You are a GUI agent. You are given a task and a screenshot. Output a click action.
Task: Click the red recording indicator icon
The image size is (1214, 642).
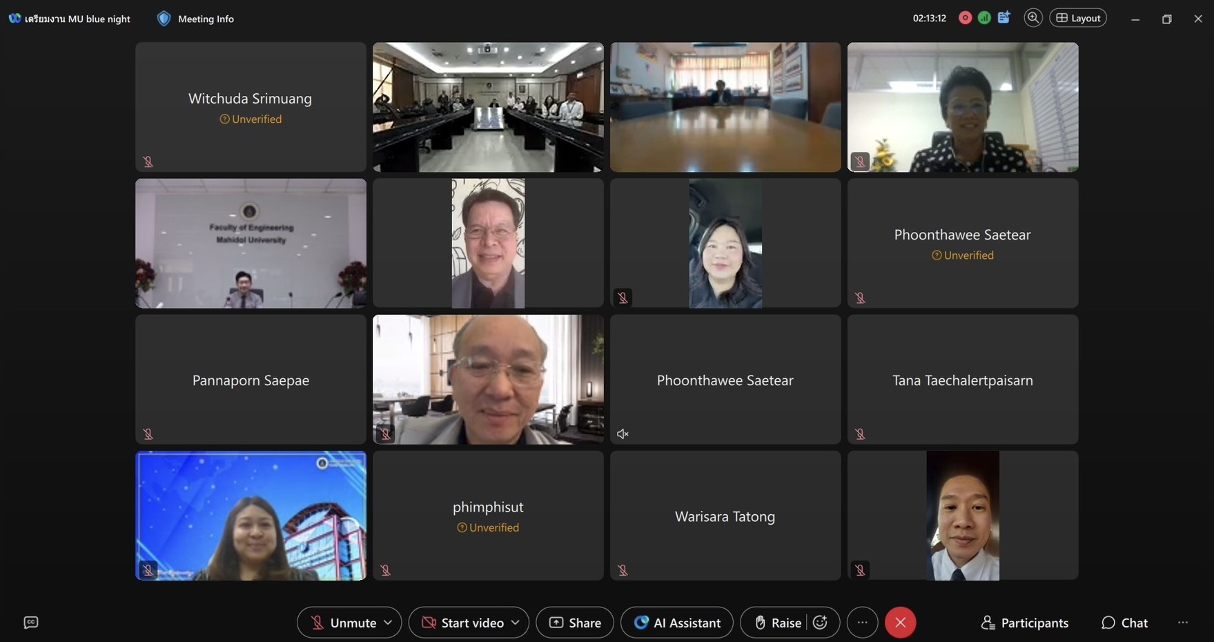(x=966, y=18)
